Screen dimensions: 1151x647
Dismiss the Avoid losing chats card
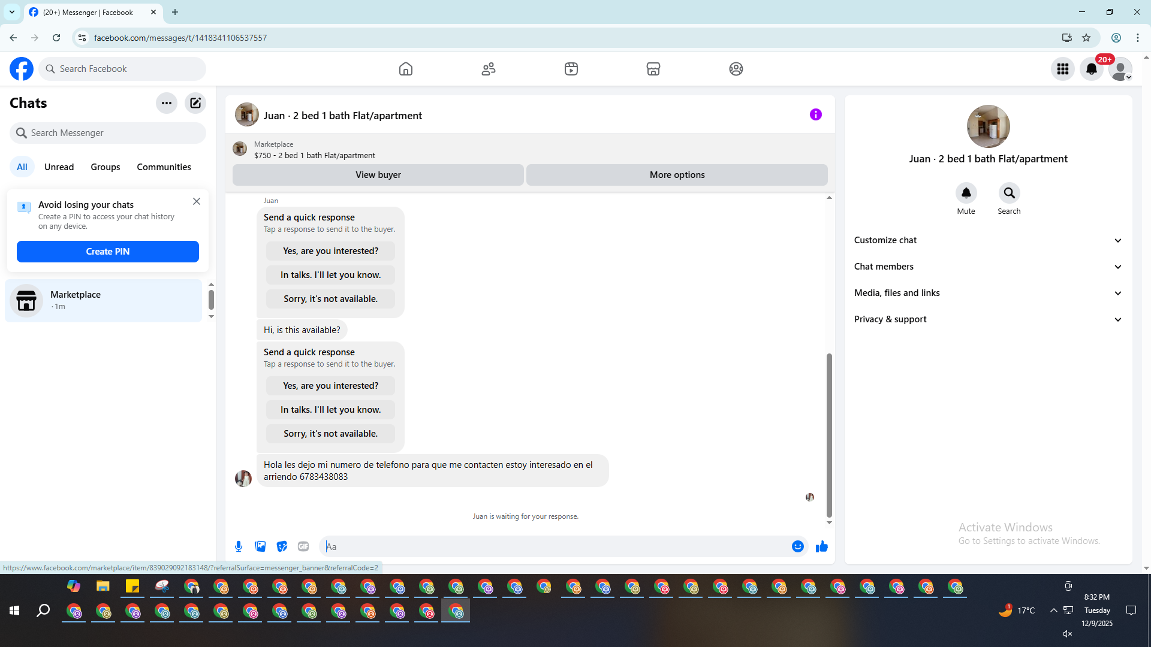[x=197, y=202]
